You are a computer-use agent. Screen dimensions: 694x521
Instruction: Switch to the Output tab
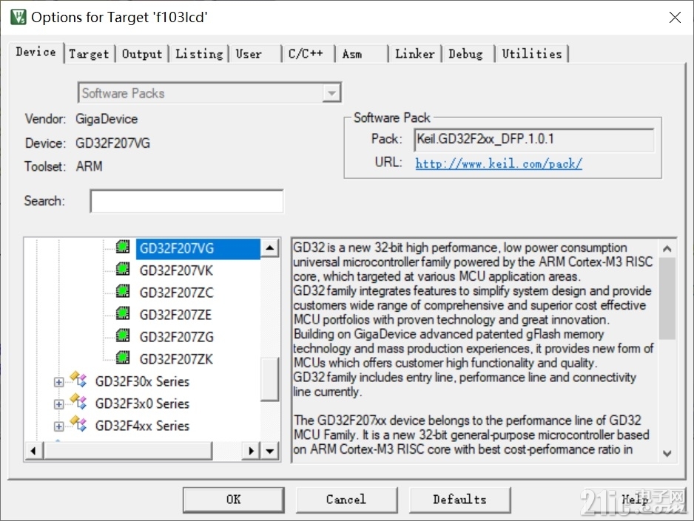coord(142,54)
